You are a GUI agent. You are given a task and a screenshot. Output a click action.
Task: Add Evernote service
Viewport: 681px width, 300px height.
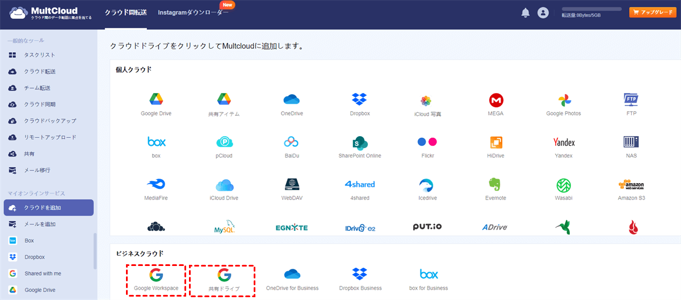(496, 189)
